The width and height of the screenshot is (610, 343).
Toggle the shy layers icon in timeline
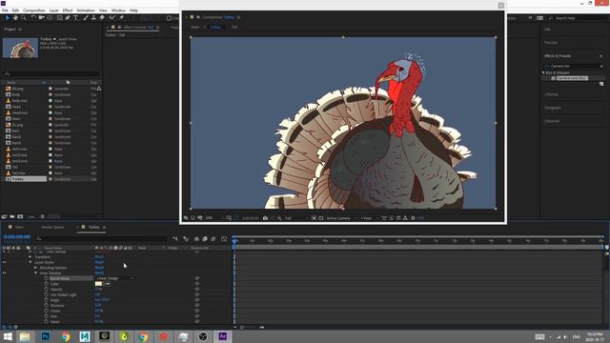click(196, 239)
